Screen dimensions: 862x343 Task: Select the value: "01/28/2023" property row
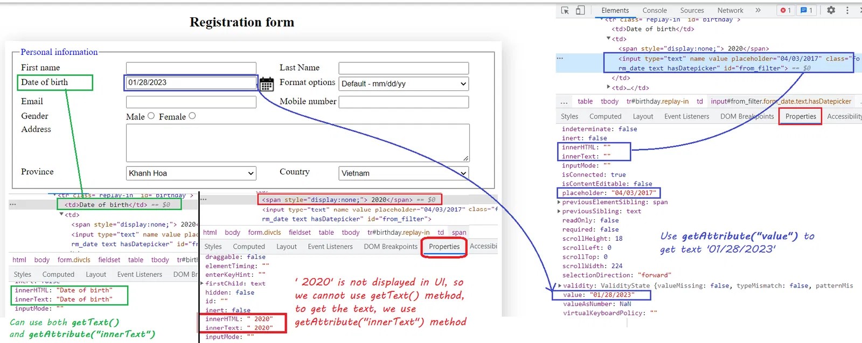coord(599,295)
